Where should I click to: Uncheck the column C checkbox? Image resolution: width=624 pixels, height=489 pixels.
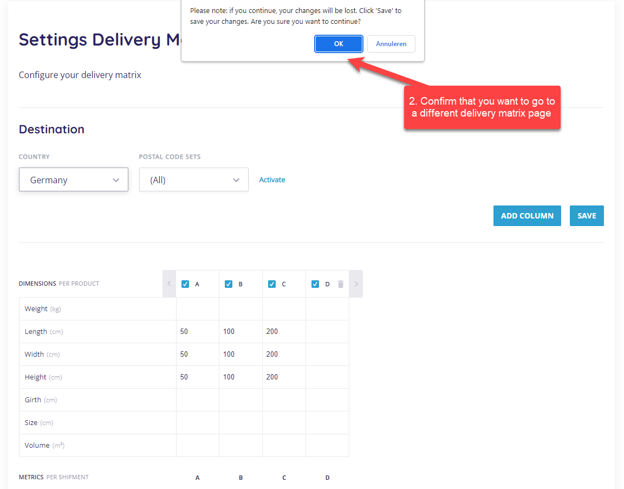[272, 284]
